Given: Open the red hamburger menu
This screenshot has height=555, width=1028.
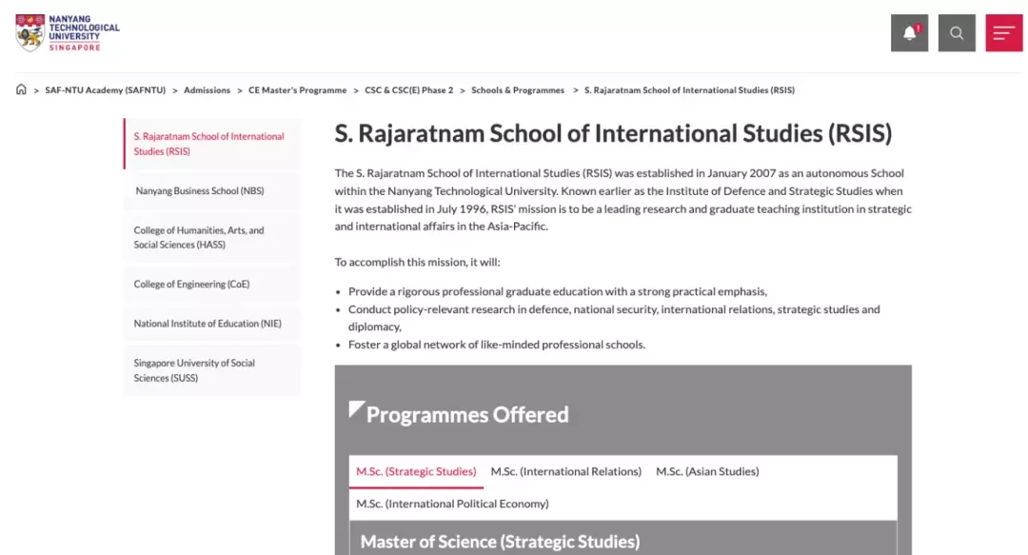Looking at the screenshot, I should (1004, 32).
